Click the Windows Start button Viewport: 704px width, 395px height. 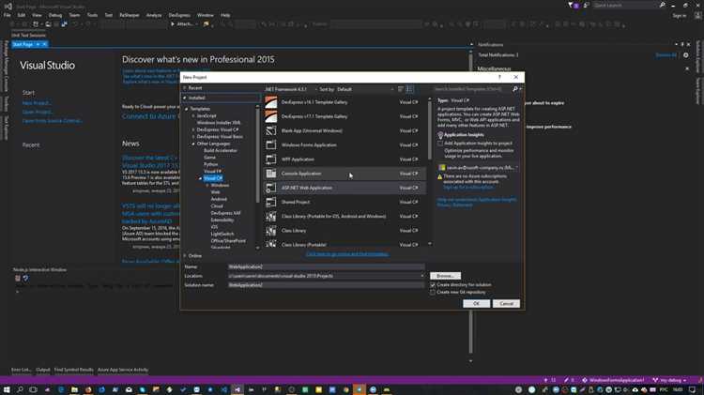coord(7,388)
